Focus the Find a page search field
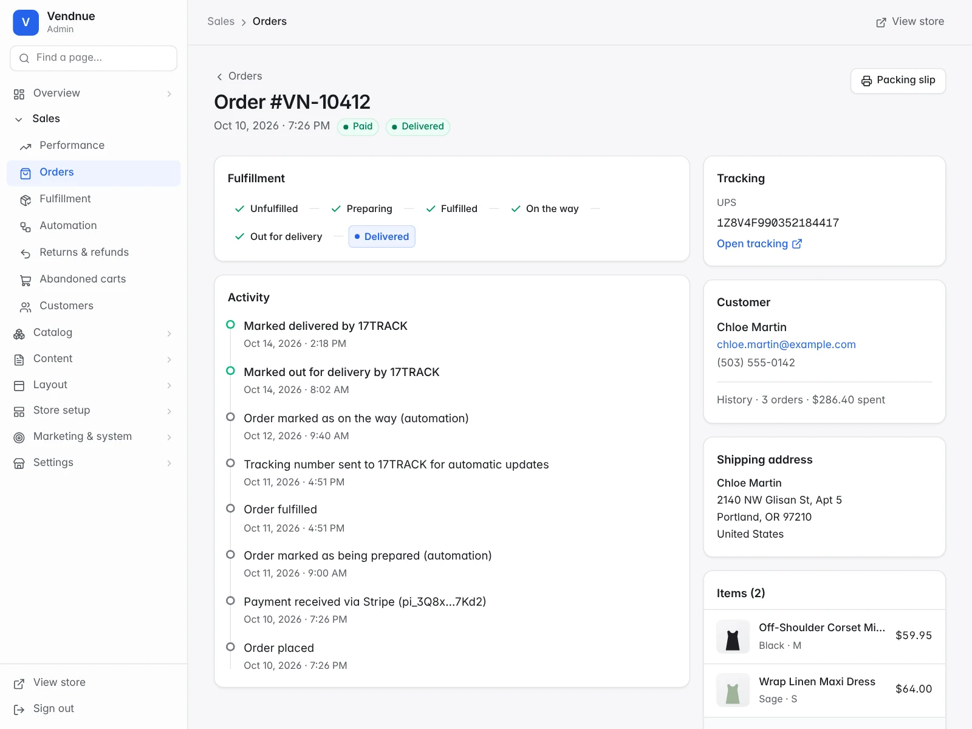Image resolution: width=972 pixels, height=729 pixels. click(x=94, y=58)
